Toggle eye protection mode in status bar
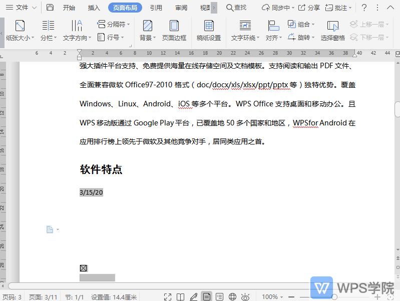The image size is (400, 301). tap(245, 297)
